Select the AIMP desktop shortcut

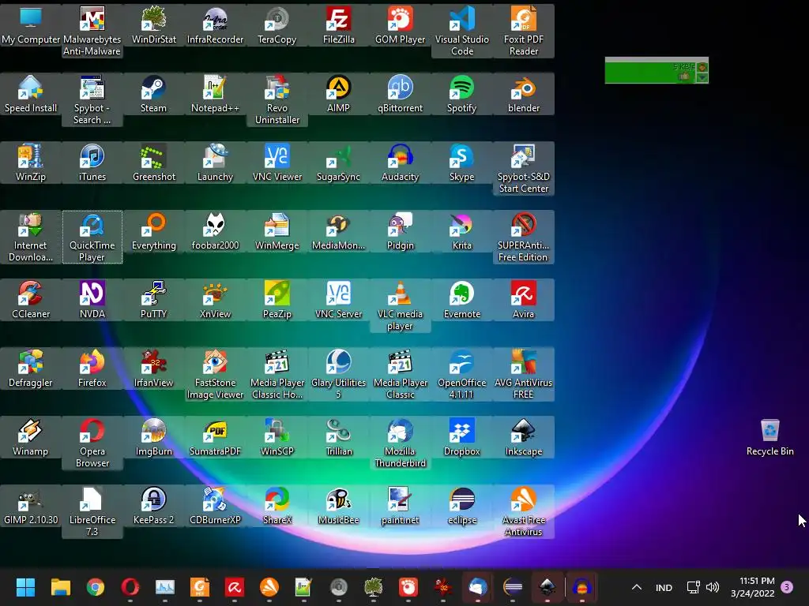pos(338,94)
